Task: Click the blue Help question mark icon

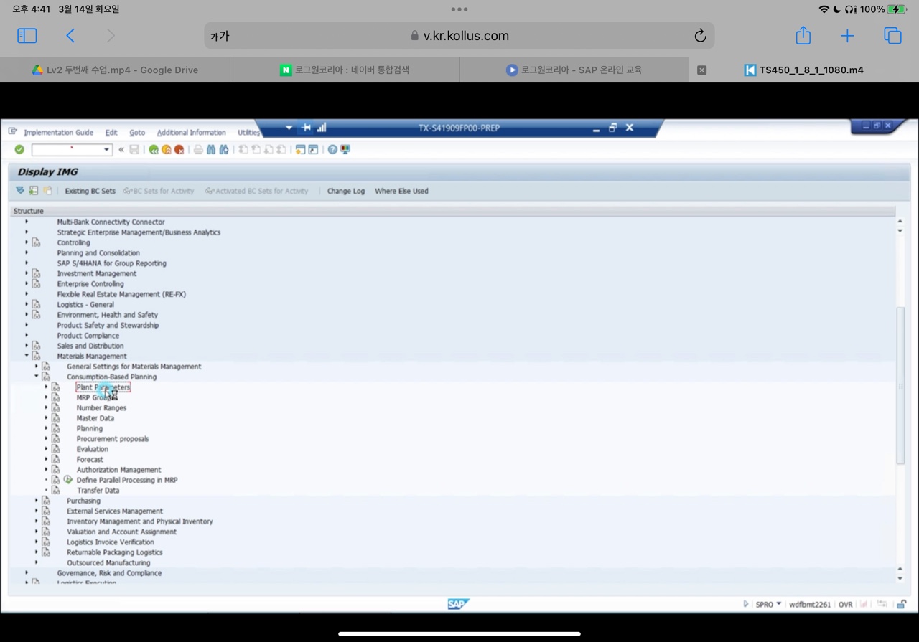Action: pyautogui.click(x=332, y=149)
